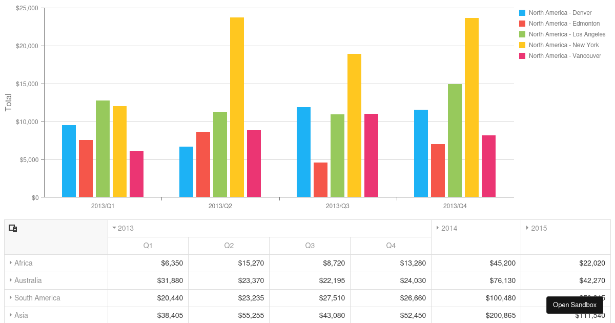Click the Asia Q4 cell $52,450
This screenshot has height=323, width=615.
click(x=391, y=315)
